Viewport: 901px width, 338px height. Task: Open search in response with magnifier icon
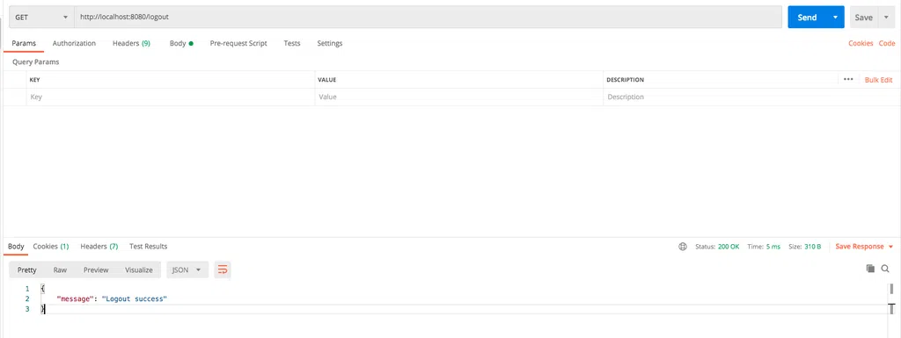tap(885, 269)
